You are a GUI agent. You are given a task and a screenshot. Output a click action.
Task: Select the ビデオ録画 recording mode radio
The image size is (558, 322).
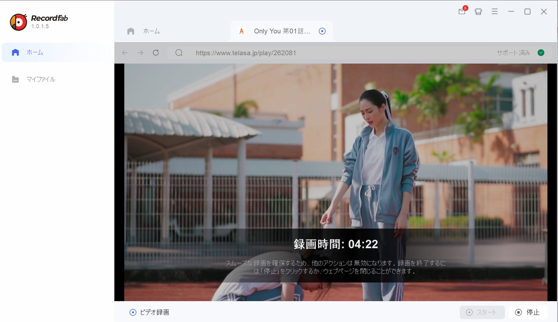pyautogui.click(x=133, y=312)
